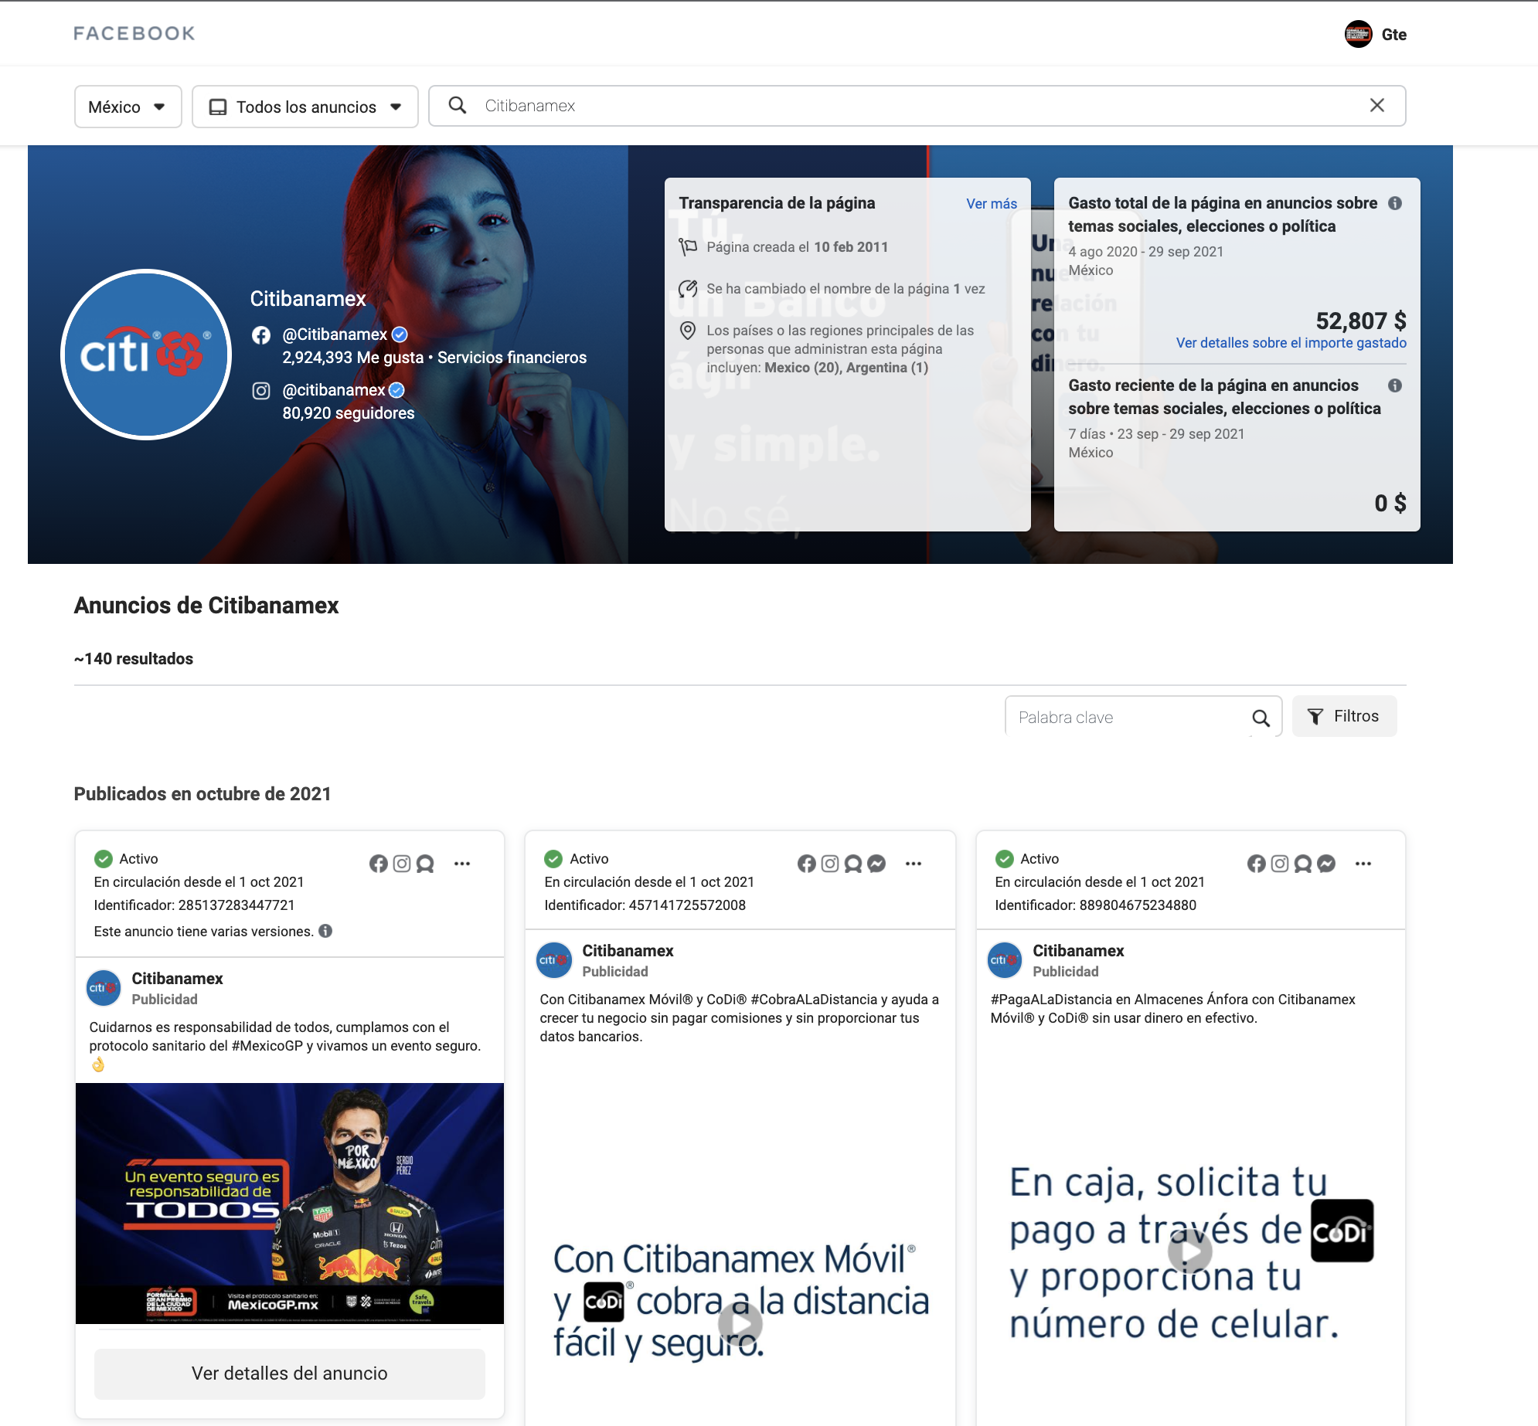The image size is (1538, 1426).
Task: Click the 80,920 seguidores text
Action: pyautogui.click(x=349, y=413)
